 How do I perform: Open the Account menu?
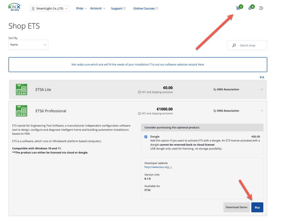click(98, 8)
